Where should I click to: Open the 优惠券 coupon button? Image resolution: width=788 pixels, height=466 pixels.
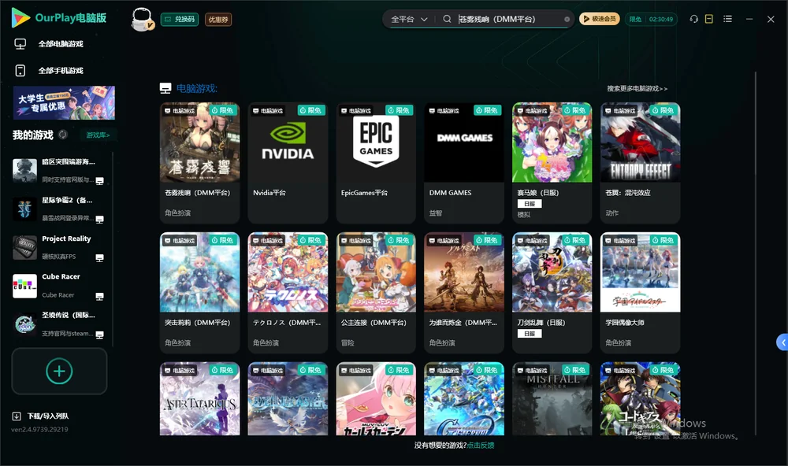coord(218,19)
